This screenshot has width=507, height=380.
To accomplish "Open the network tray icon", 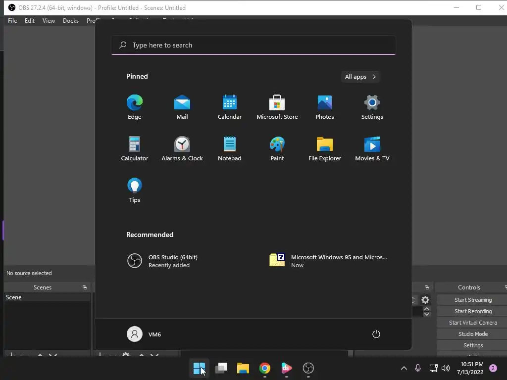I will 433,368.
